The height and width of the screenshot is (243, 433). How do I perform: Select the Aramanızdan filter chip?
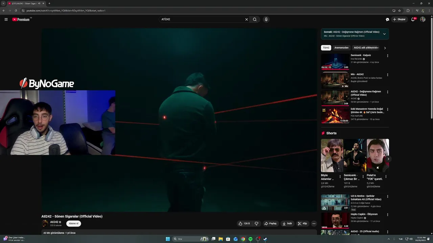click(341, 48)
